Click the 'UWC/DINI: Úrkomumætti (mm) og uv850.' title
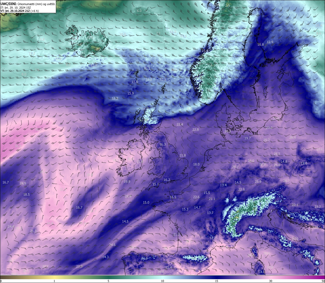 [28, 4]
